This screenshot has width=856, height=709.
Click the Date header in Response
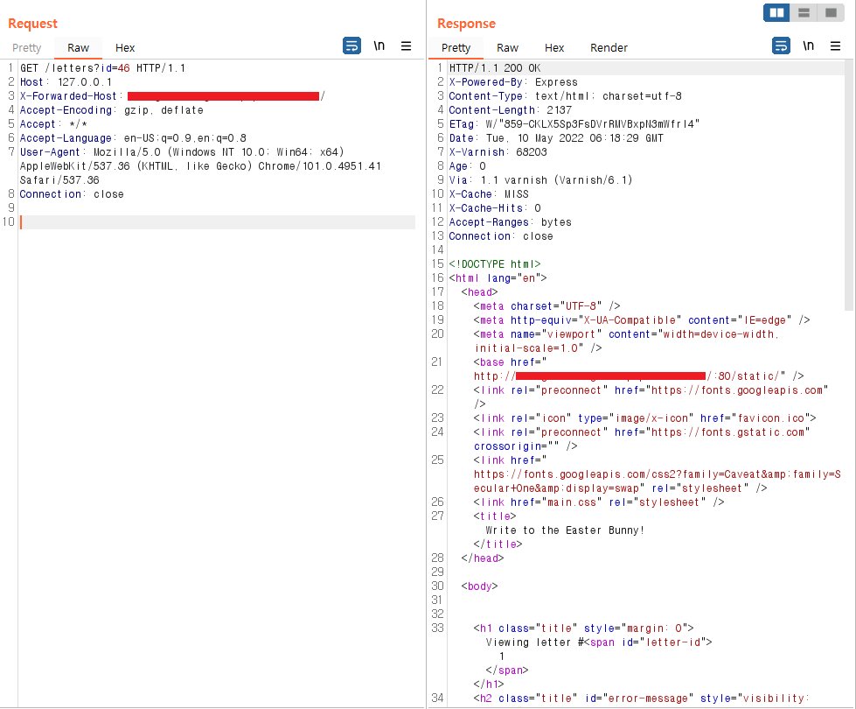(556, 138)
